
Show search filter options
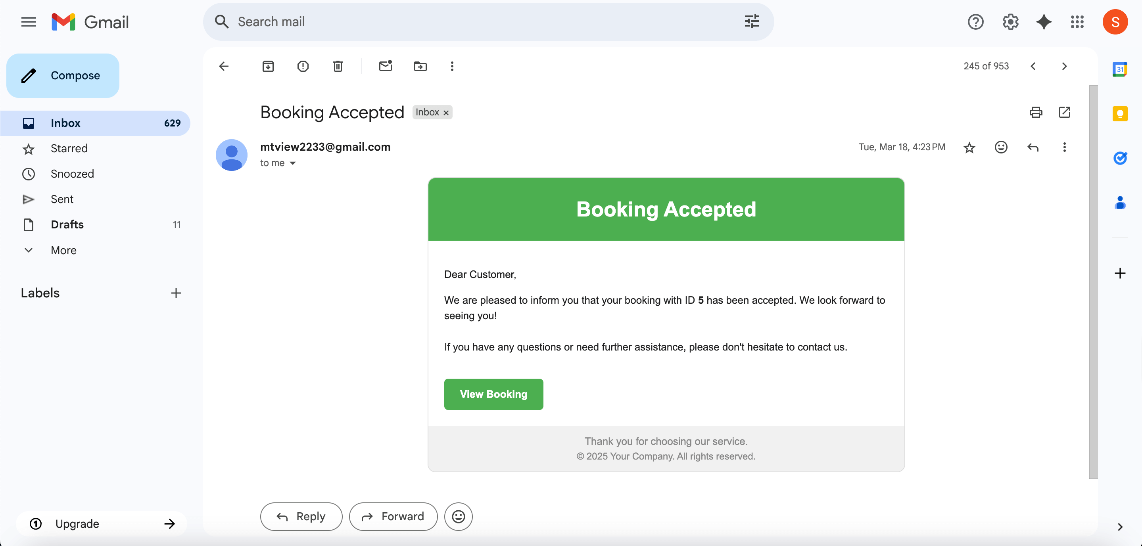tap(751, 22)
